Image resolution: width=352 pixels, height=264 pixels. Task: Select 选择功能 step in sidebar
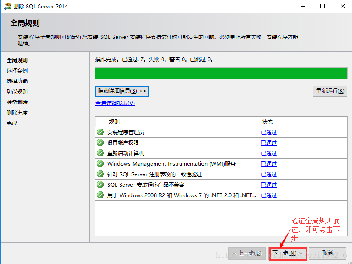(x=17, y=81)
